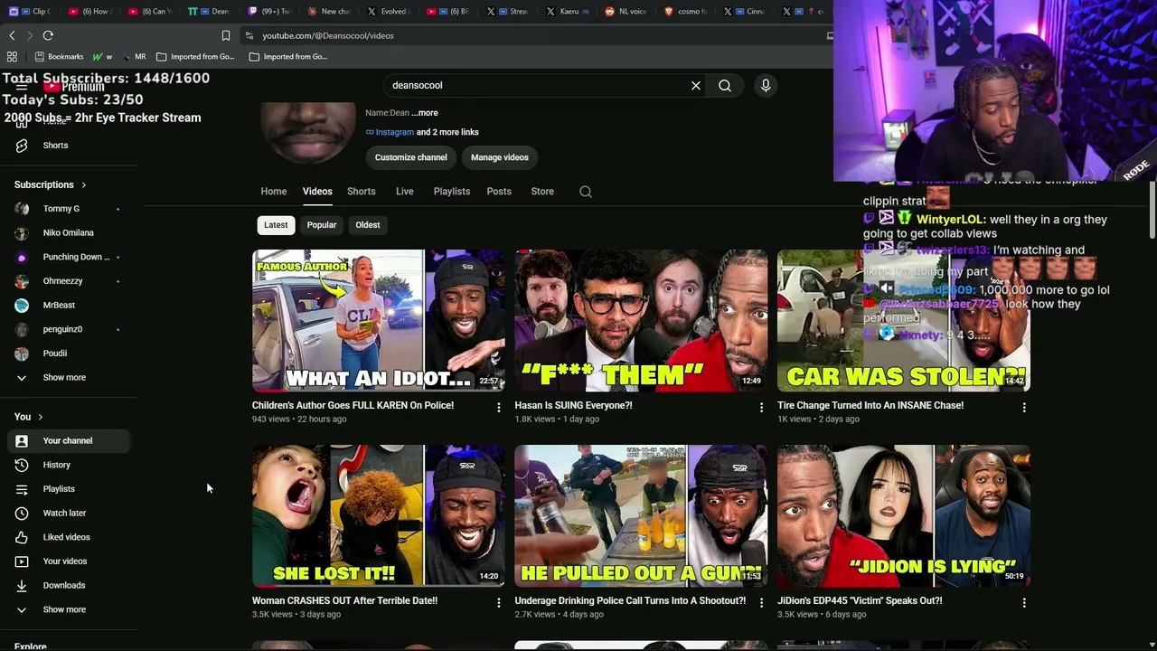Open the Ohmeezzy subscription

(x=69, y=281)
